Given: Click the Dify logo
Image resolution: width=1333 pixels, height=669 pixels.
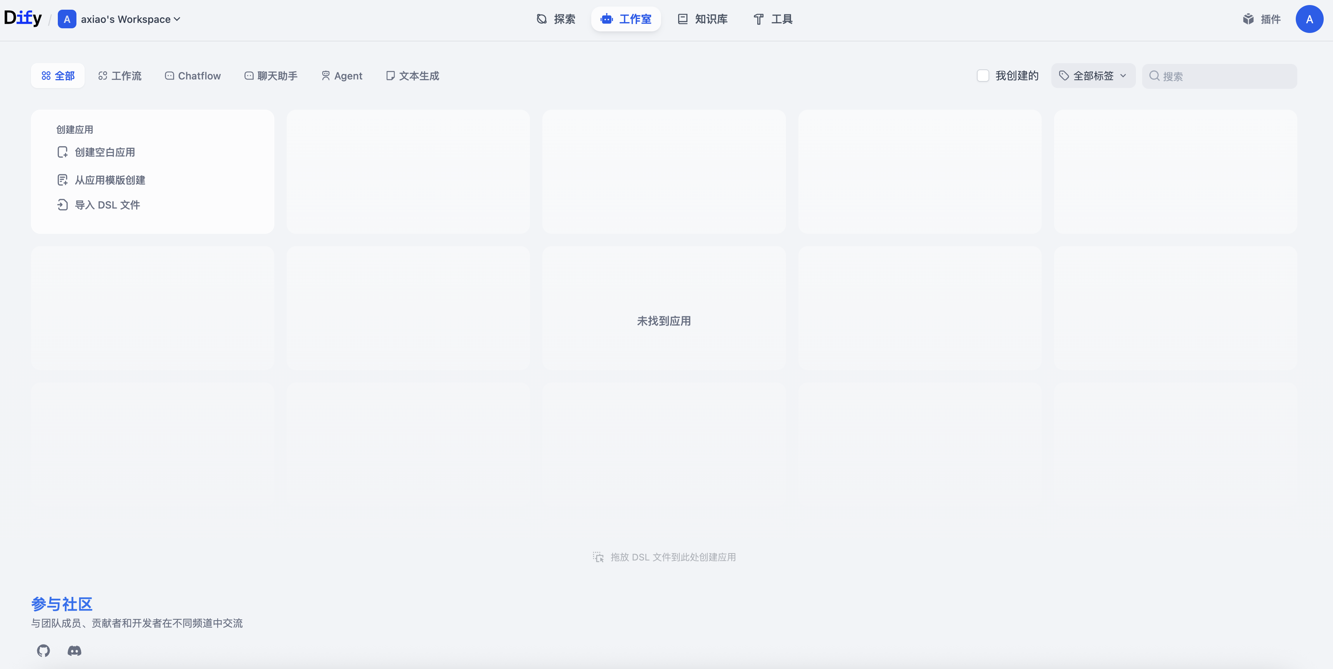Looking at the screenshot, I should 23,19.
